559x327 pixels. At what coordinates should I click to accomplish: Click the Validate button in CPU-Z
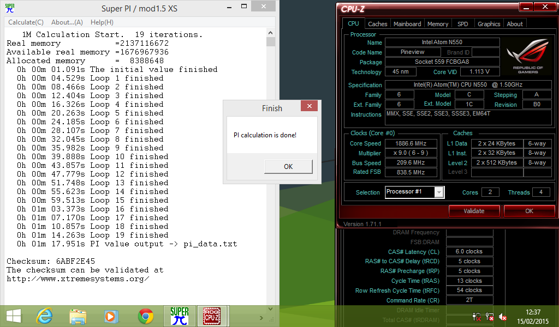[474, 211]
